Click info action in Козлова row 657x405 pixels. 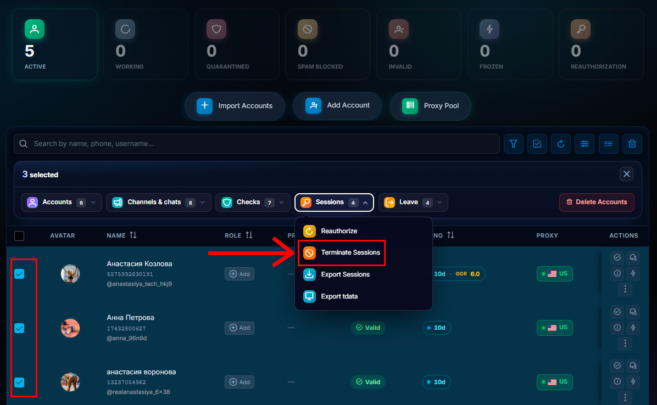[617, 273]
